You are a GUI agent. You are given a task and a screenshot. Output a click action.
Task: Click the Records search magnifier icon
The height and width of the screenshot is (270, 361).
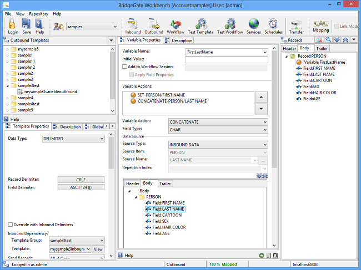coord(328,40)
